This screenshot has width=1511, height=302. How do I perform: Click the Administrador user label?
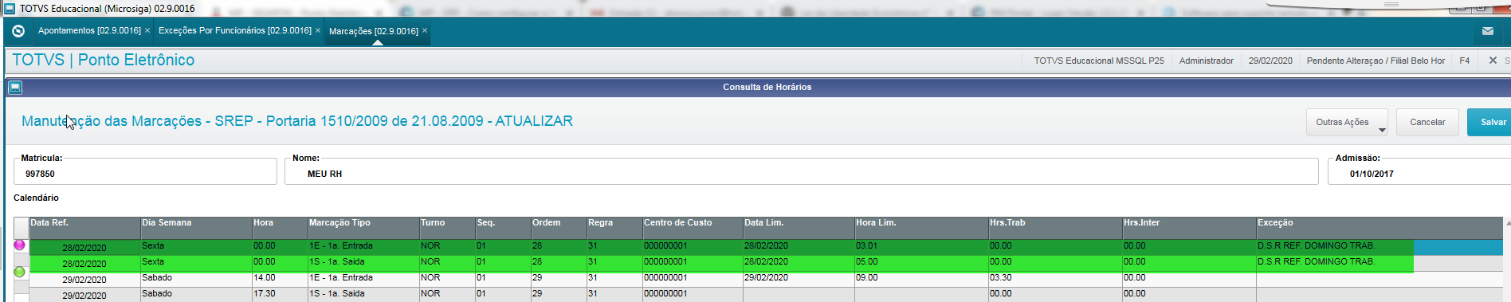[x=1206, y=61]
